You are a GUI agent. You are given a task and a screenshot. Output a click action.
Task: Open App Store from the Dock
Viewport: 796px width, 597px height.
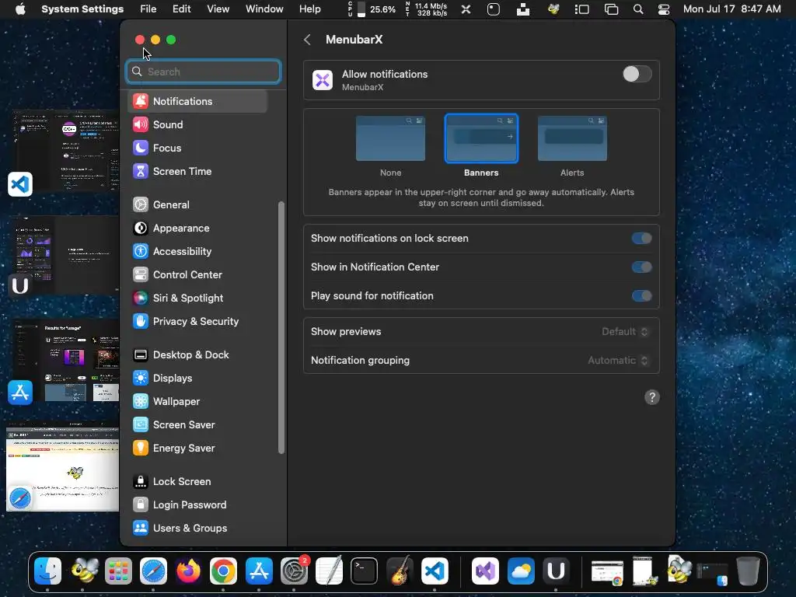(259, 571)
